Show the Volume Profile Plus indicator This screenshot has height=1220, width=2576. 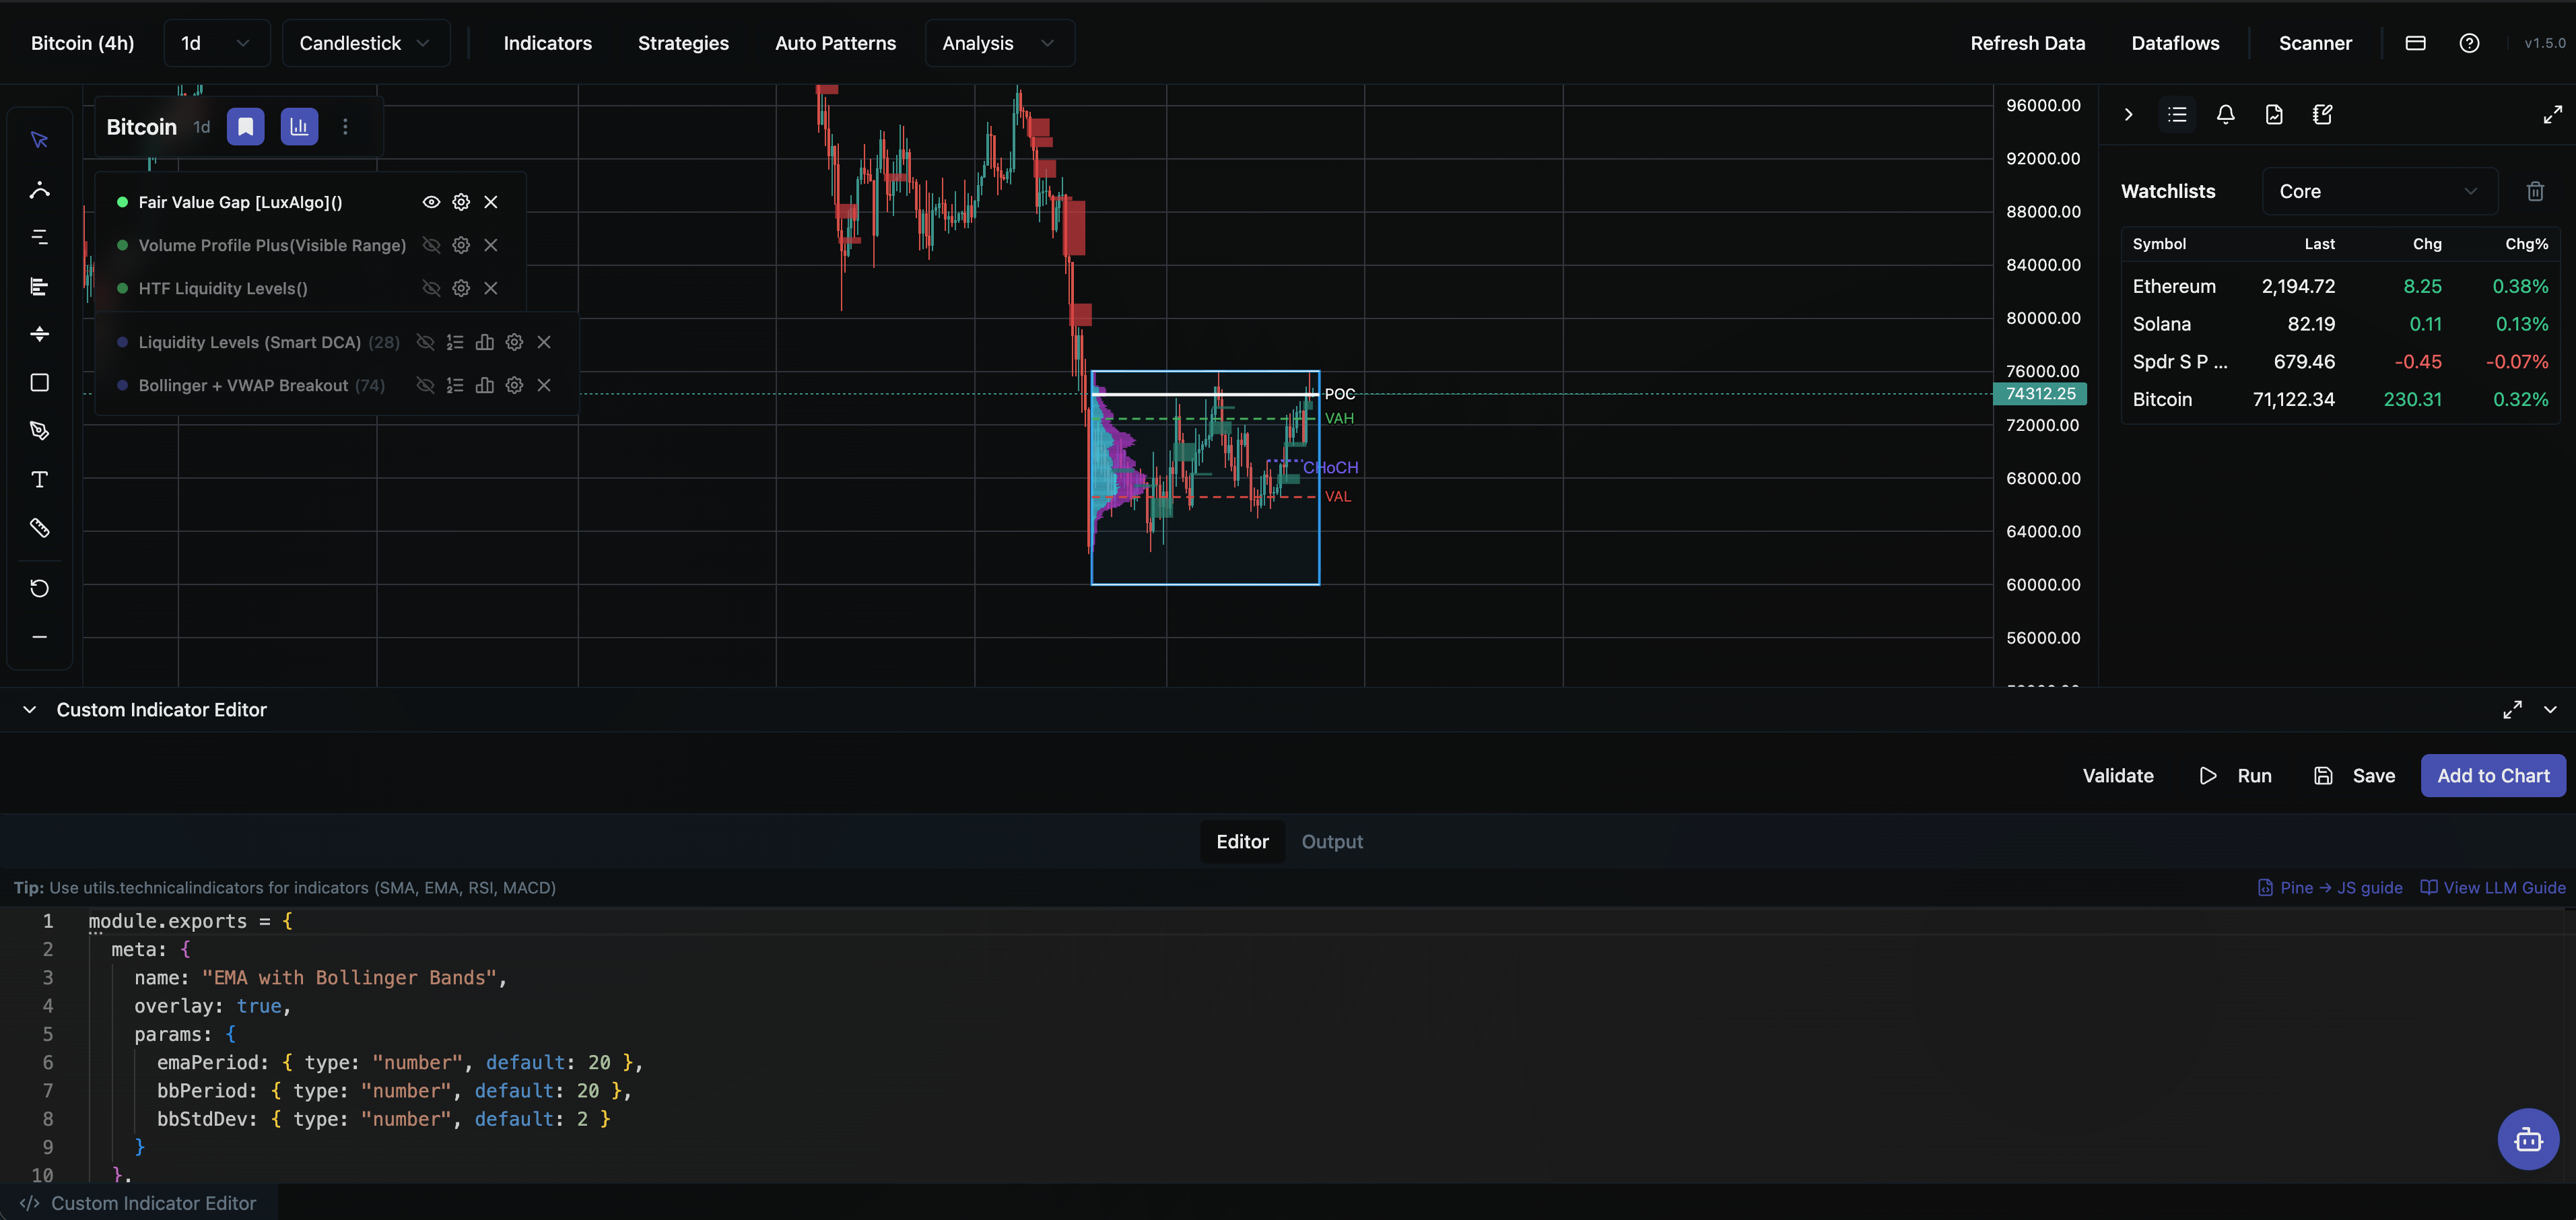click(431, 245)
